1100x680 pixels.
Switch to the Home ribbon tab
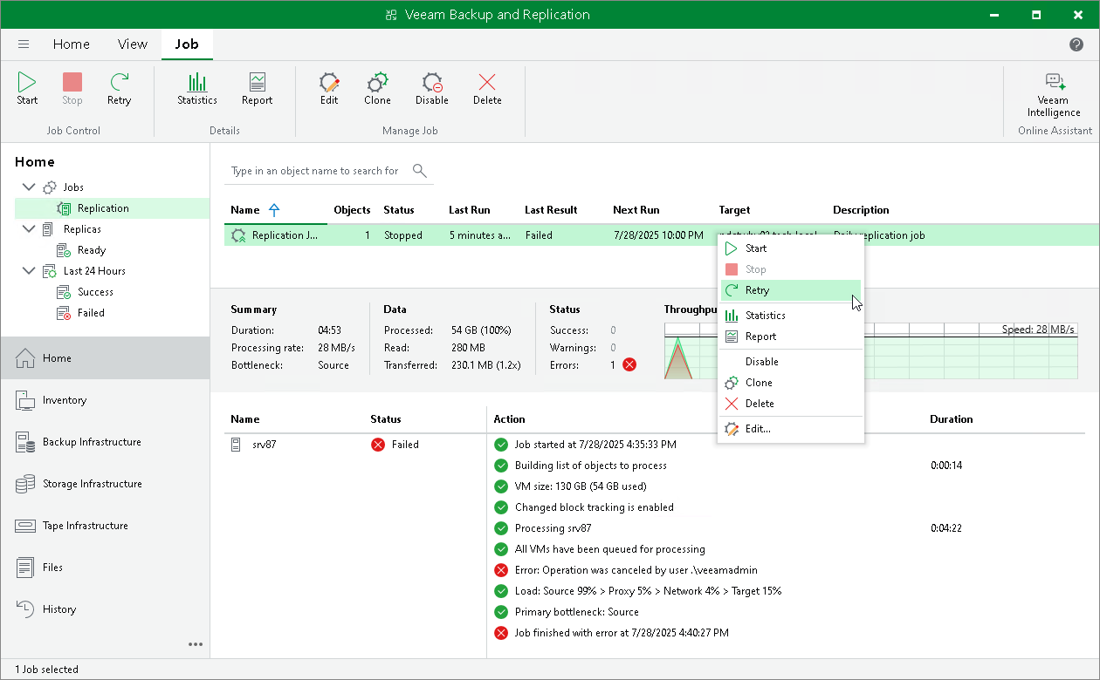pos(71,44)
